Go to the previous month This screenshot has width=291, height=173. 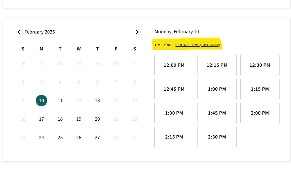(x=19, y=32)
